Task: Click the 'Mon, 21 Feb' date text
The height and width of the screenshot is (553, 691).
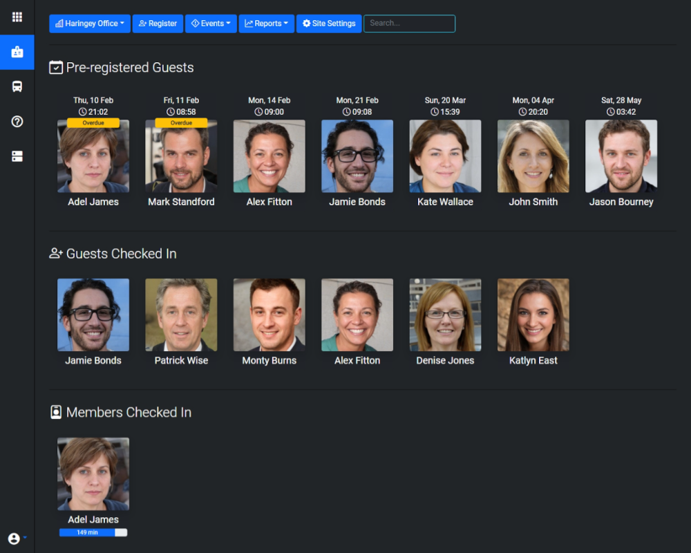Action: pyautogui.click(x=357, y=100)
